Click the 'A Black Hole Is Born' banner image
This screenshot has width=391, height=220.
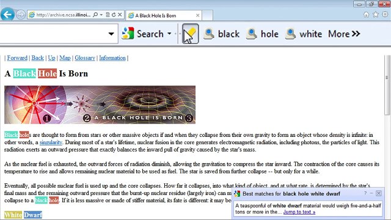(x=100, y=105)
